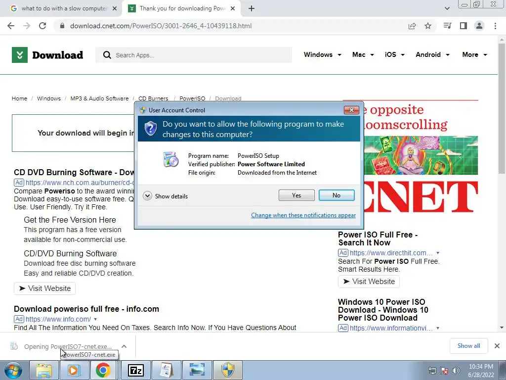Click the volume speaker tray icon

(456, 371)
